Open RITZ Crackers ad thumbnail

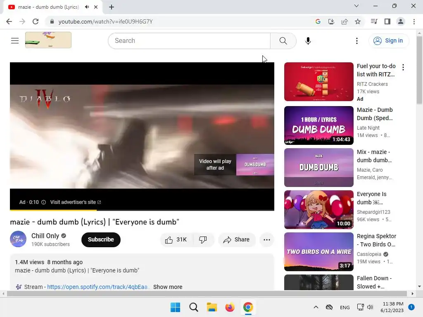[319, 82]
